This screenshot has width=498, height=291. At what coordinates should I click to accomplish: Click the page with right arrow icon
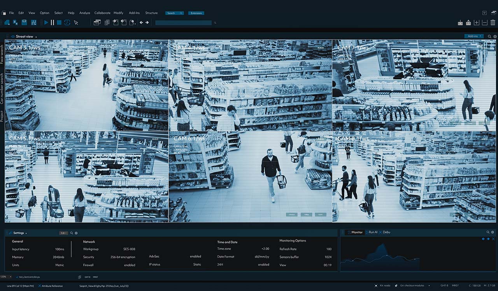coord(116,23)
